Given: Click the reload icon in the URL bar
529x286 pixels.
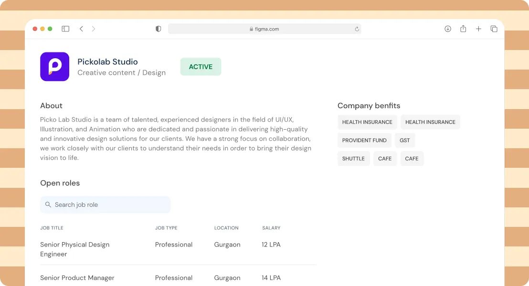Looking at the screenshot, I should point(356,29).
